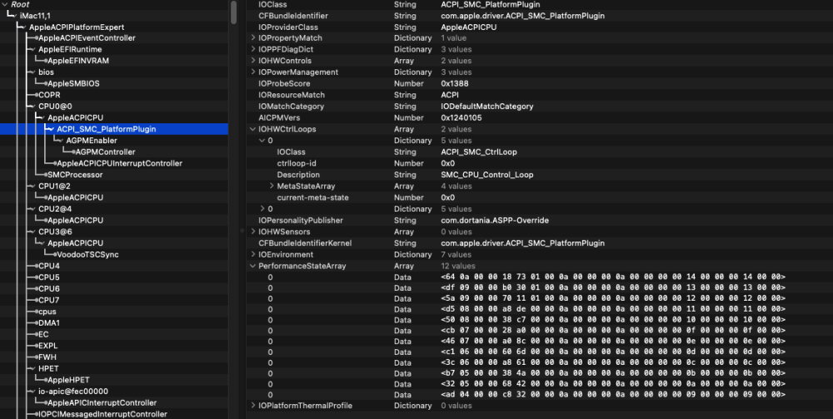The height and width of the screenshot is (419, 833).
Task: Click the AICPMVers value 0x1240105
Action: (x=461, y=118)
